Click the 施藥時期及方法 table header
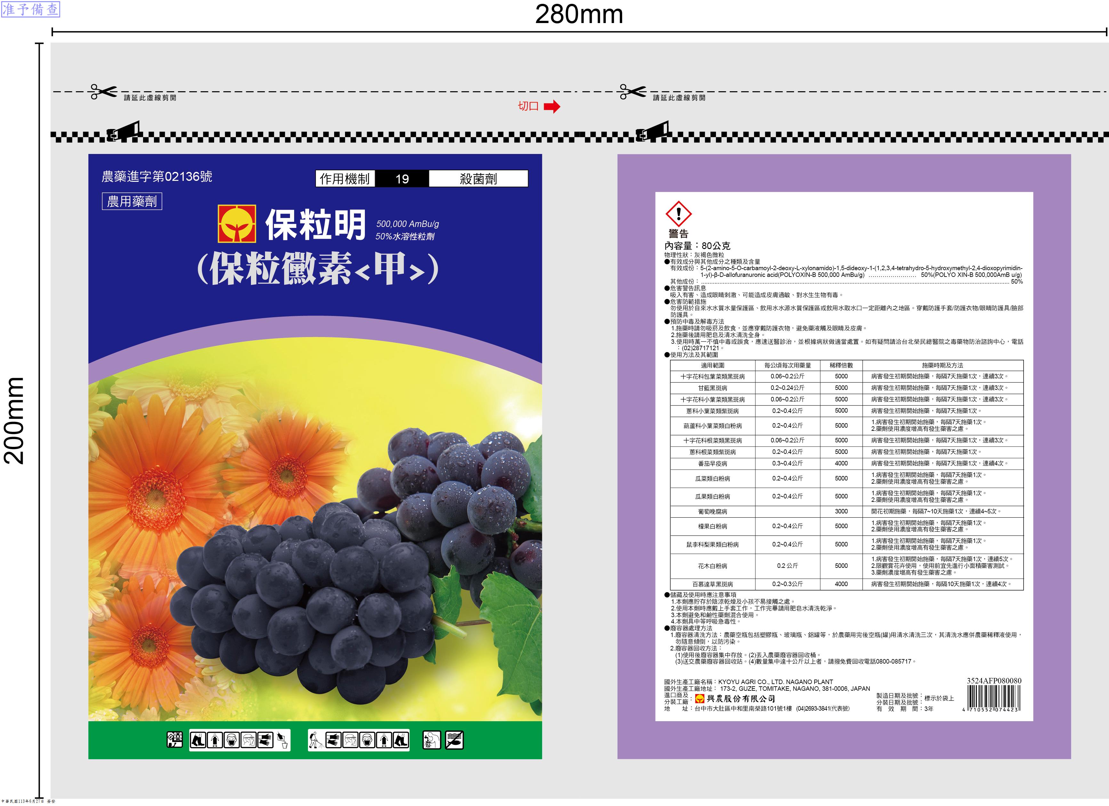The width and height of the screenshot is (1109, 806). 942,365
